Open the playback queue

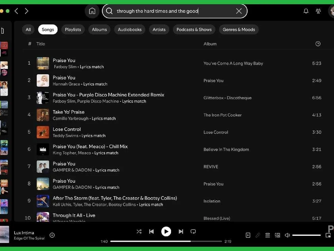267,235
